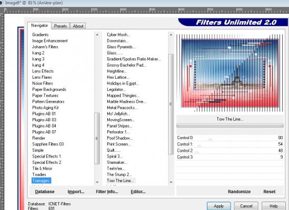
Task: Choose Marble Madness One... filter
Action: [127, 101]
